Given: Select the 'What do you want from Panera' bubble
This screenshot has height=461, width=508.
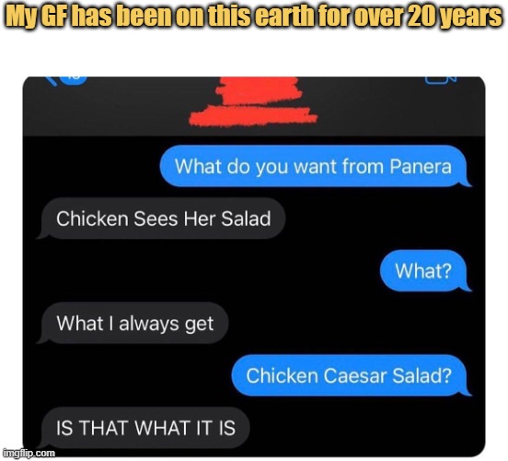Looking at the screenshot, I should pos(316,166).
